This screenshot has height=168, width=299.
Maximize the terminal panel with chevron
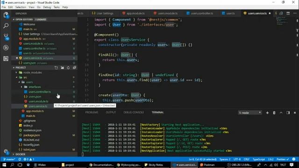(x=281, y=113)
